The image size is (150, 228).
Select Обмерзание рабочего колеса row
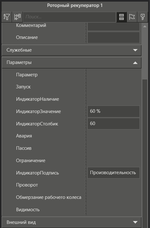click(72, 197)
